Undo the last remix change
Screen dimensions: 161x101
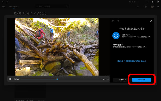click(113, 21)
